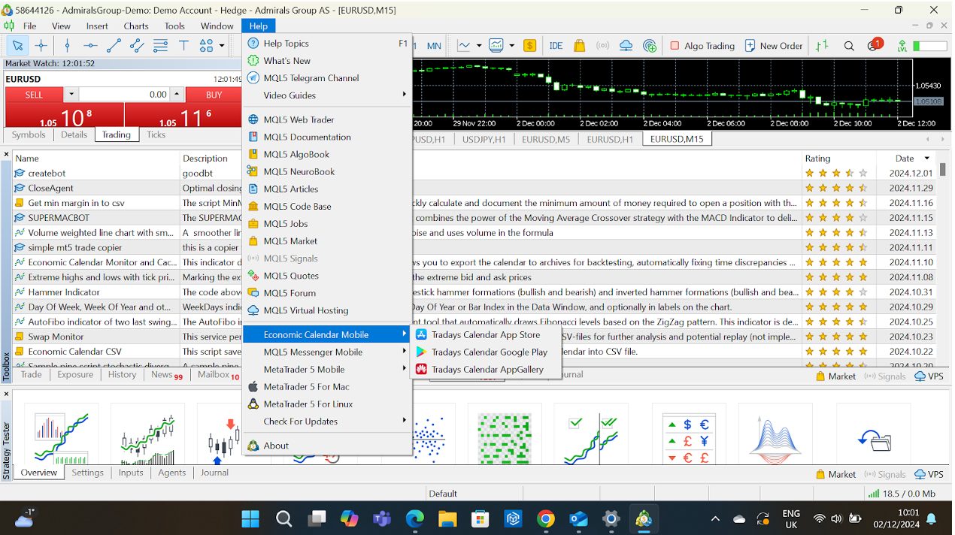Screen dimensions: 955x535
Task: Click the red SELL button
Action: pos(34,95)
